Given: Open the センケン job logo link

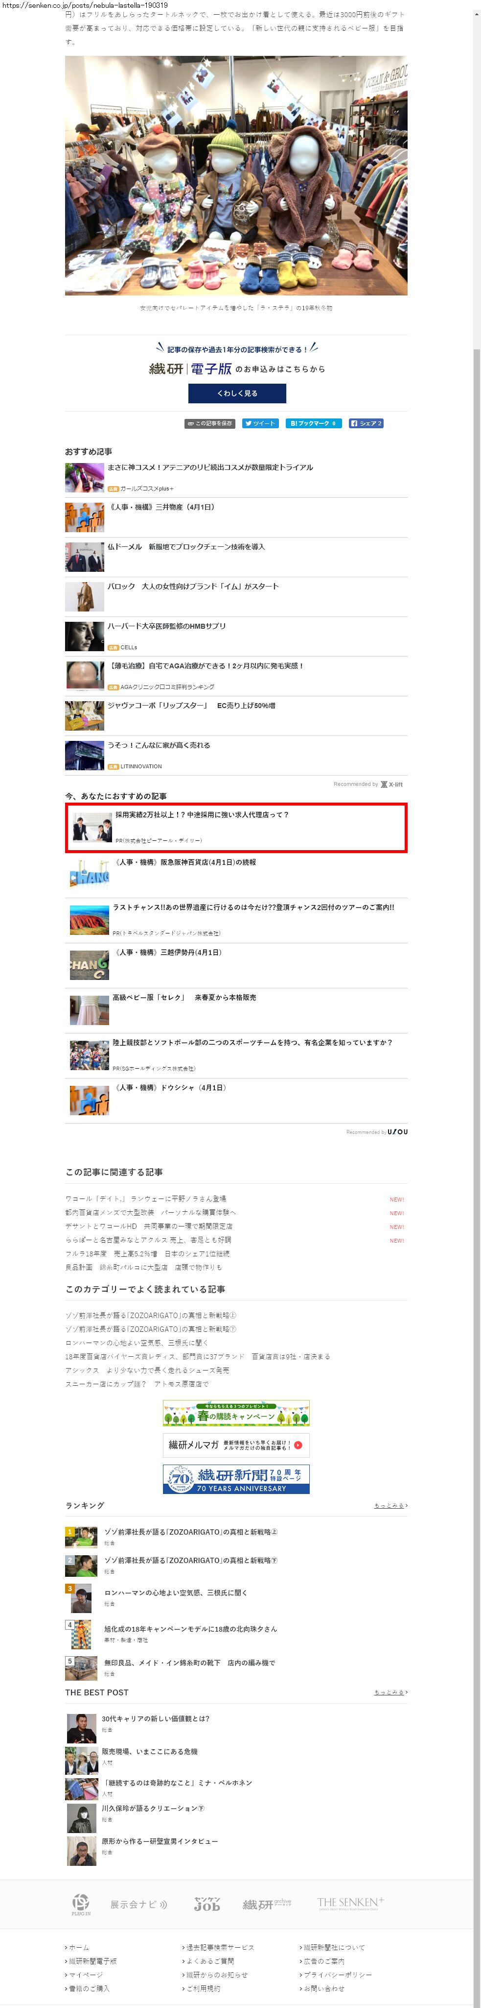Looking at the screenshot, I should click(x=207, y=1904).
